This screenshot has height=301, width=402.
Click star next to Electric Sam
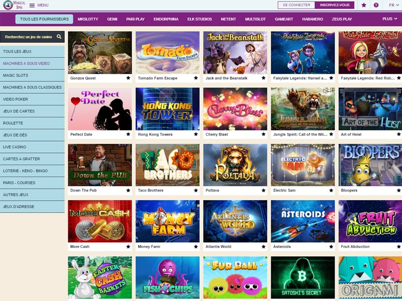click(x=331, y=190)
